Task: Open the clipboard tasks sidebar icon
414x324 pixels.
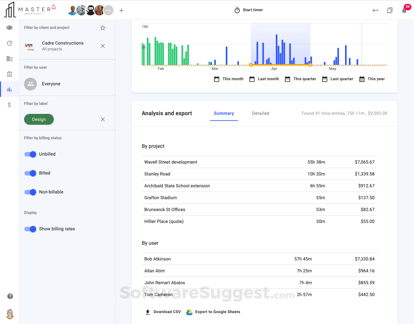Action: click(x=9, y=74)
